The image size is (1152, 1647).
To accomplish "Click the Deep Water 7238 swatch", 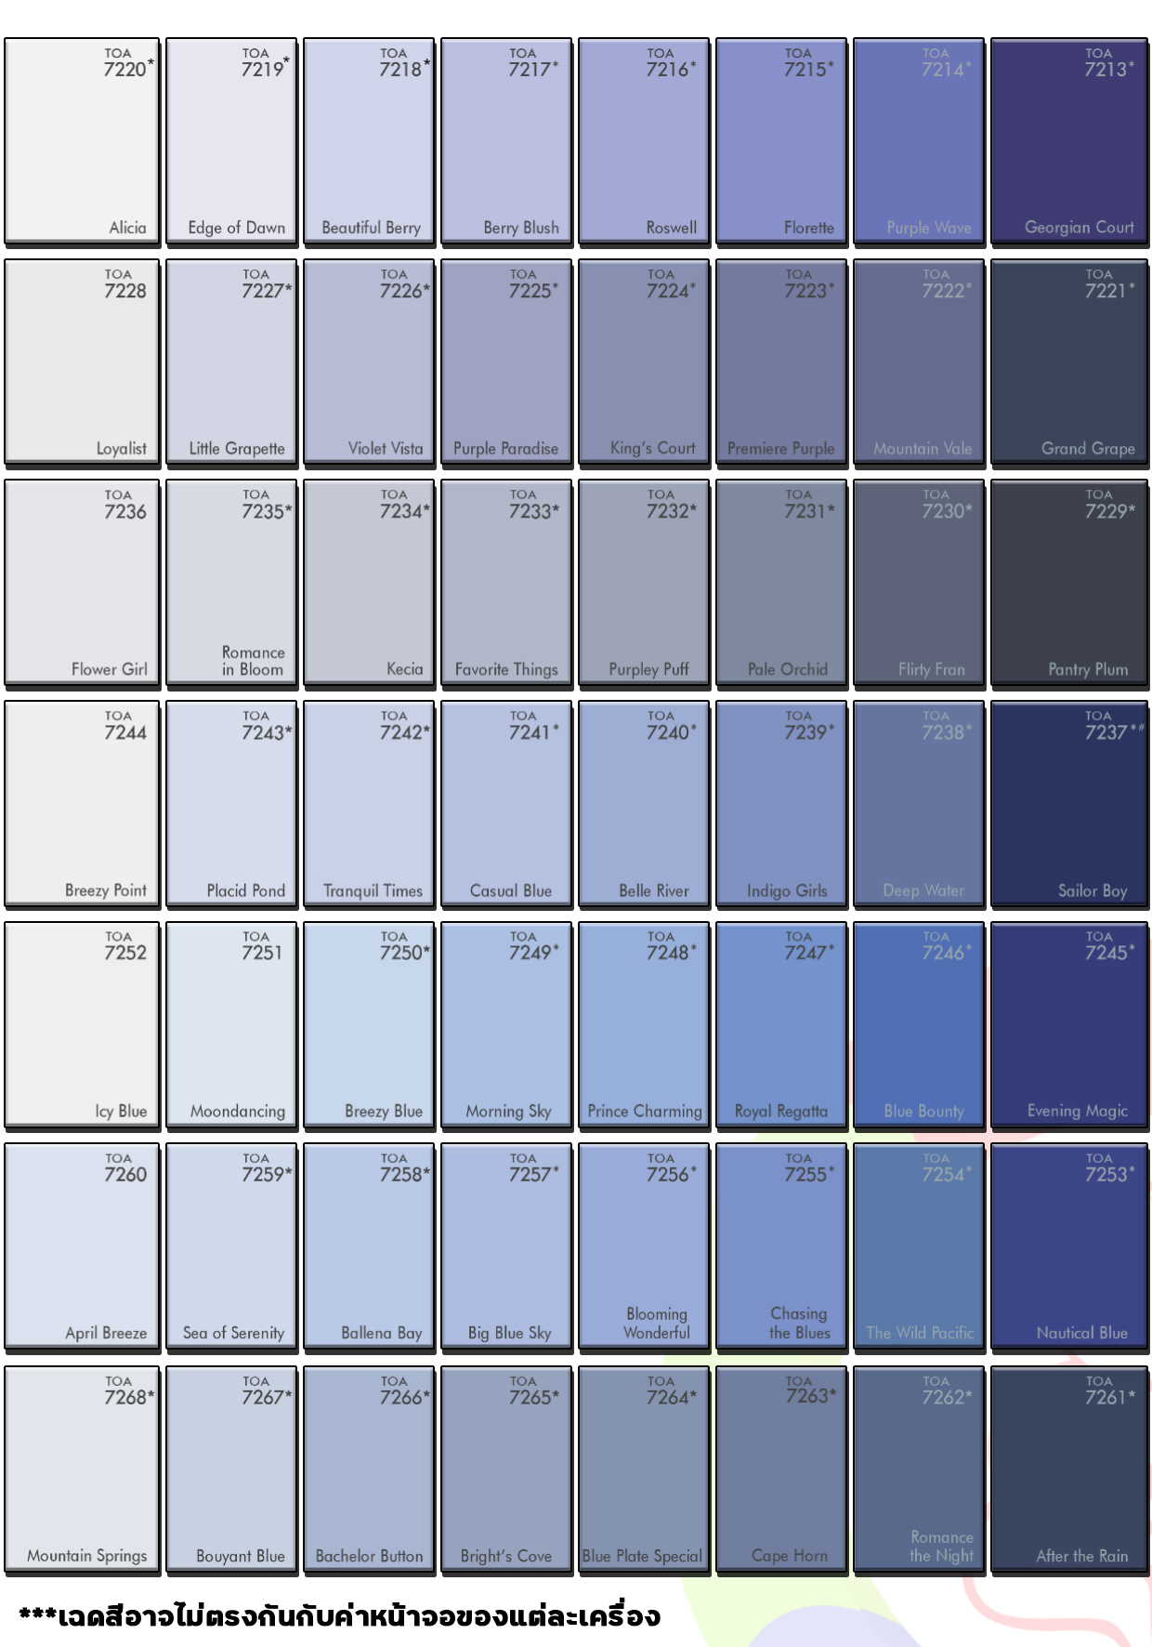I will point(919,804).
